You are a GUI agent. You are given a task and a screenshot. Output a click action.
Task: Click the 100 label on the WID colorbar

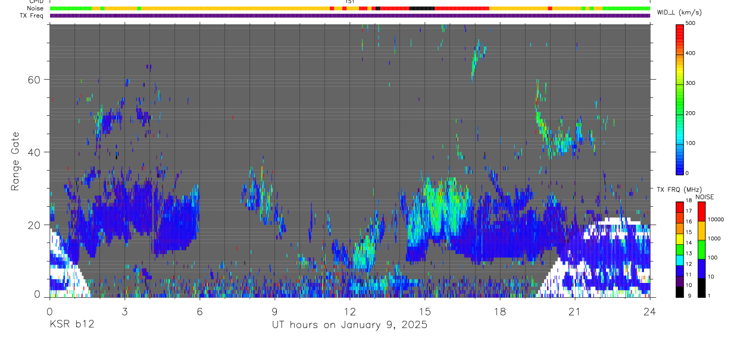coord(691,143)
